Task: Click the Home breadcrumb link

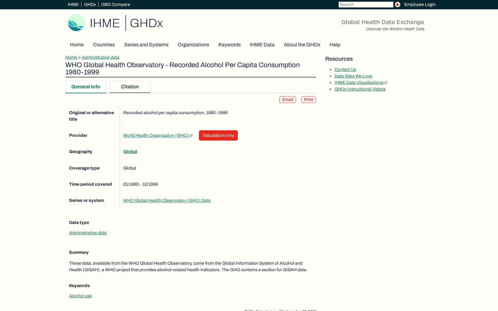Action: click(71, 57)
